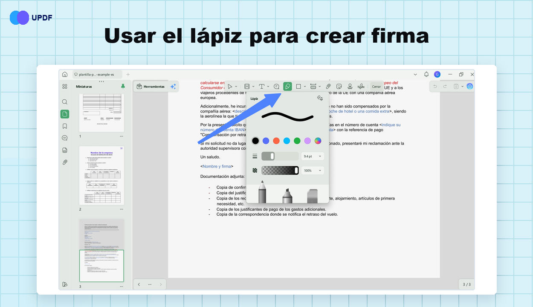Open the home screen icon
The image size is (533, 307).
tap(65, 74)
